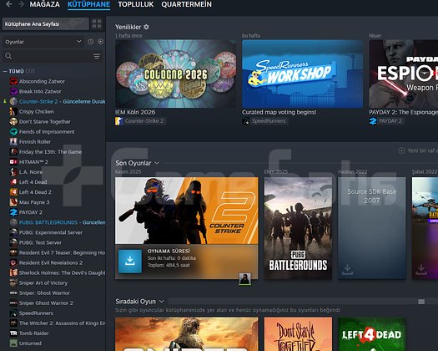Select Resident Evil 7 Teaser entry
The image size is (438, 351).
(58, 252)
